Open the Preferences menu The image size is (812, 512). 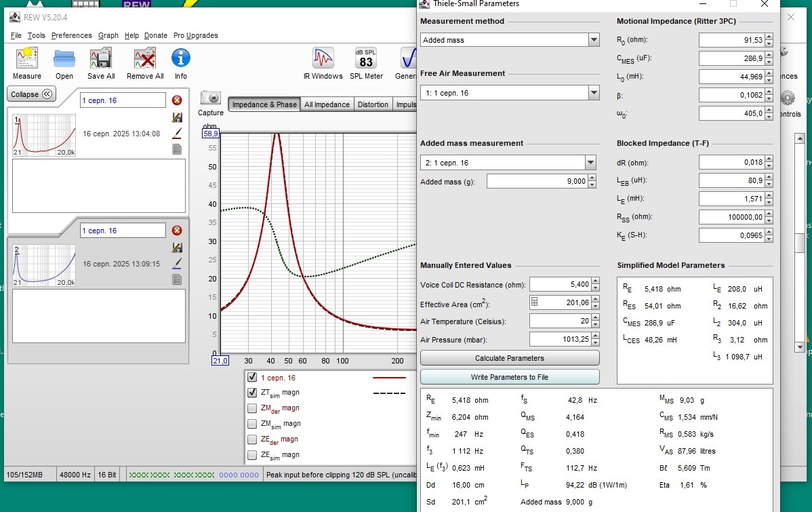pyautogui.click(x=71, y=35)
